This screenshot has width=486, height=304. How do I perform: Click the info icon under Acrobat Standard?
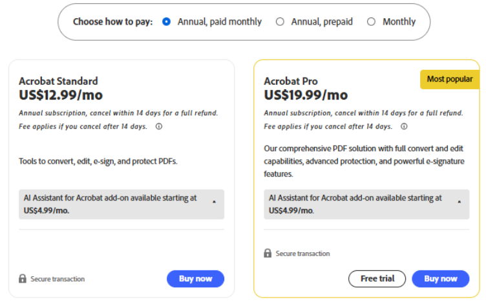pos(159,127)
